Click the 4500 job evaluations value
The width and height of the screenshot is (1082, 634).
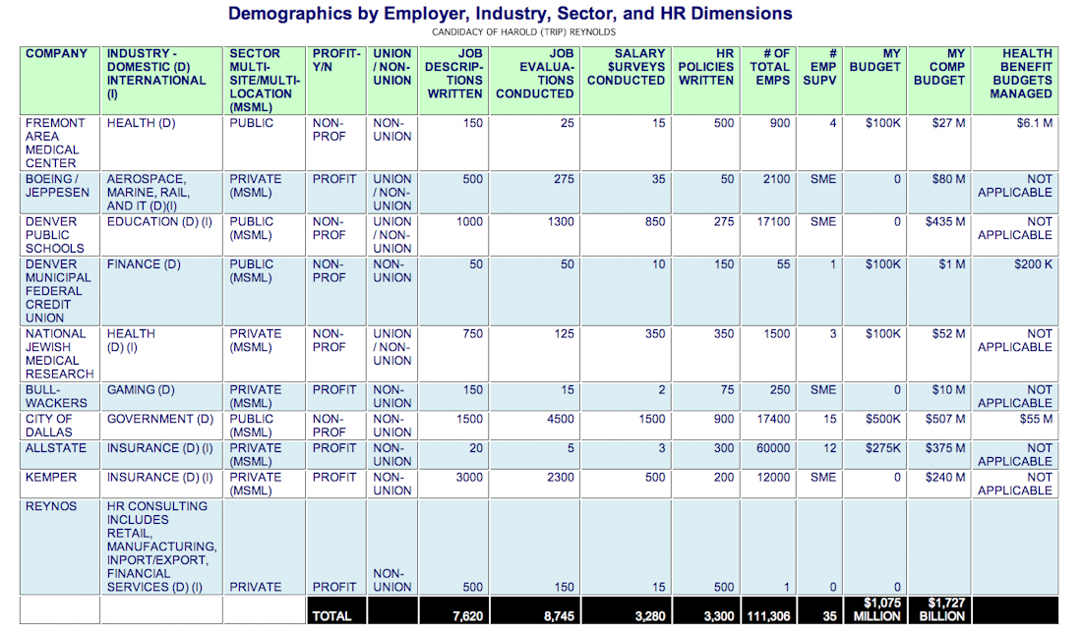(561, 420)
